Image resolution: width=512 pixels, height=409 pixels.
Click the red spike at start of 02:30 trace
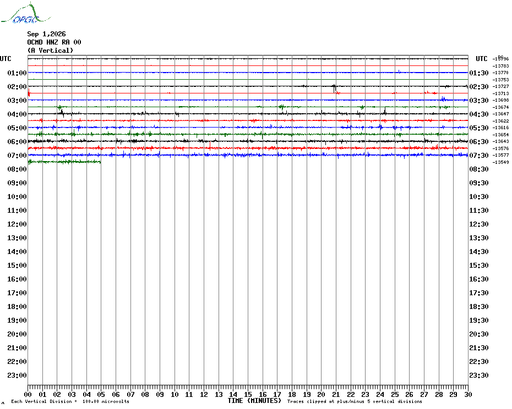pos(29,92)
